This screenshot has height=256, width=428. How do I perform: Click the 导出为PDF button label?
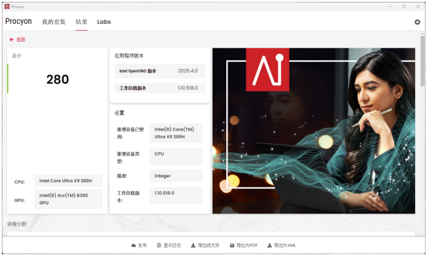pos(246,246)
